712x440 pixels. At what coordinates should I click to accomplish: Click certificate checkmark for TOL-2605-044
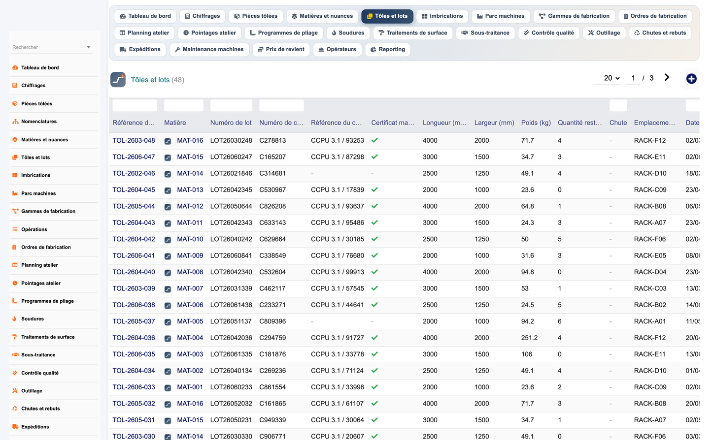[374, 206]
